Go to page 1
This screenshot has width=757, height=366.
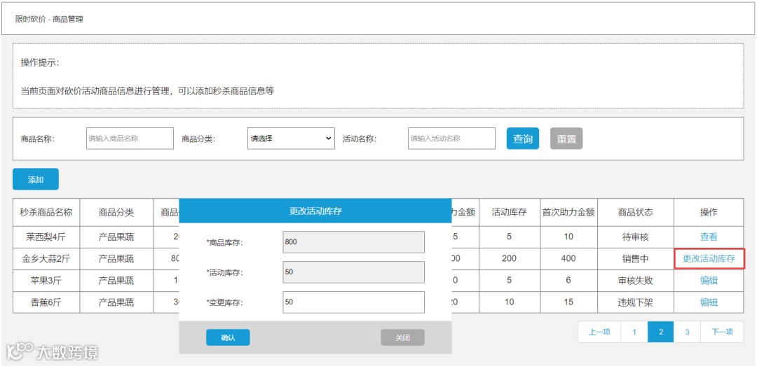tap(634, 332)
